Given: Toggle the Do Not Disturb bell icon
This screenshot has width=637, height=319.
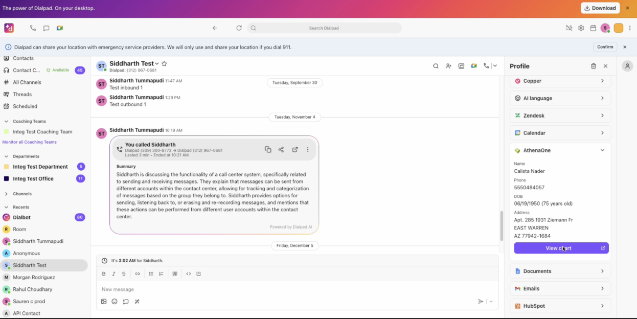Looking at the screenshot, I should 569,28.
